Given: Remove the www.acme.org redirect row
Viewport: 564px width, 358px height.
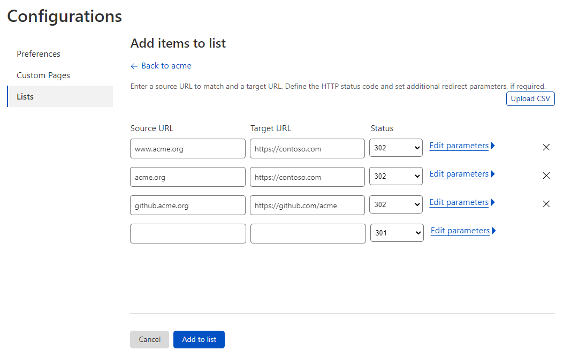Looking at the screenshot, I should tap(546, 147).
